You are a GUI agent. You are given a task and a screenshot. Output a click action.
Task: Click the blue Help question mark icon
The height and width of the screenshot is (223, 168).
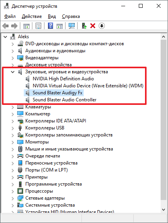point(50,26)
